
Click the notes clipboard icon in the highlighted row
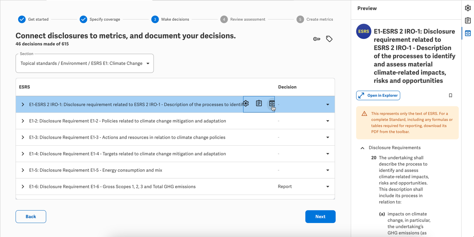click(x=259, y=103)
